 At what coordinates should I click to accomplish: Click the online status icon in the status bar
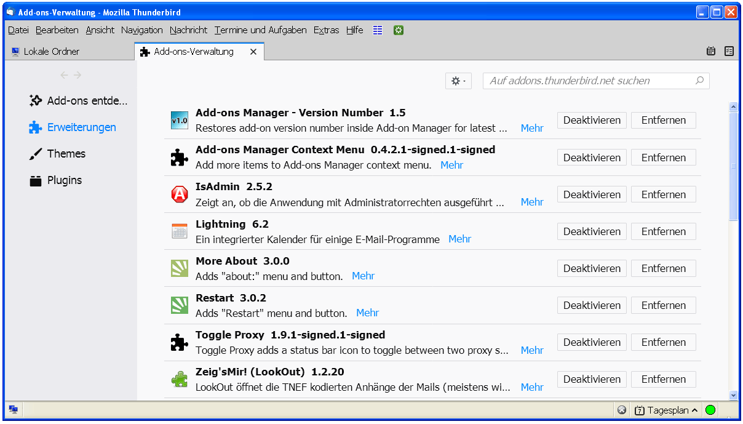(x=13, y=410)
